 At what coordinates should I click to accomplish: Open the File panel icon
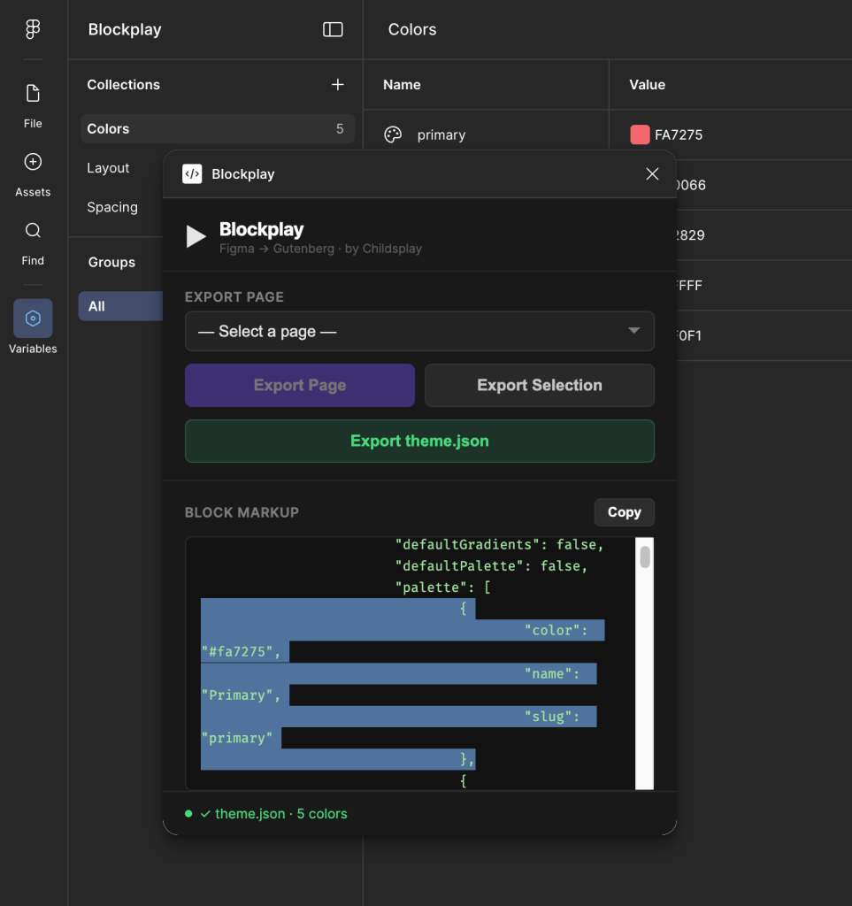(33, 94)
